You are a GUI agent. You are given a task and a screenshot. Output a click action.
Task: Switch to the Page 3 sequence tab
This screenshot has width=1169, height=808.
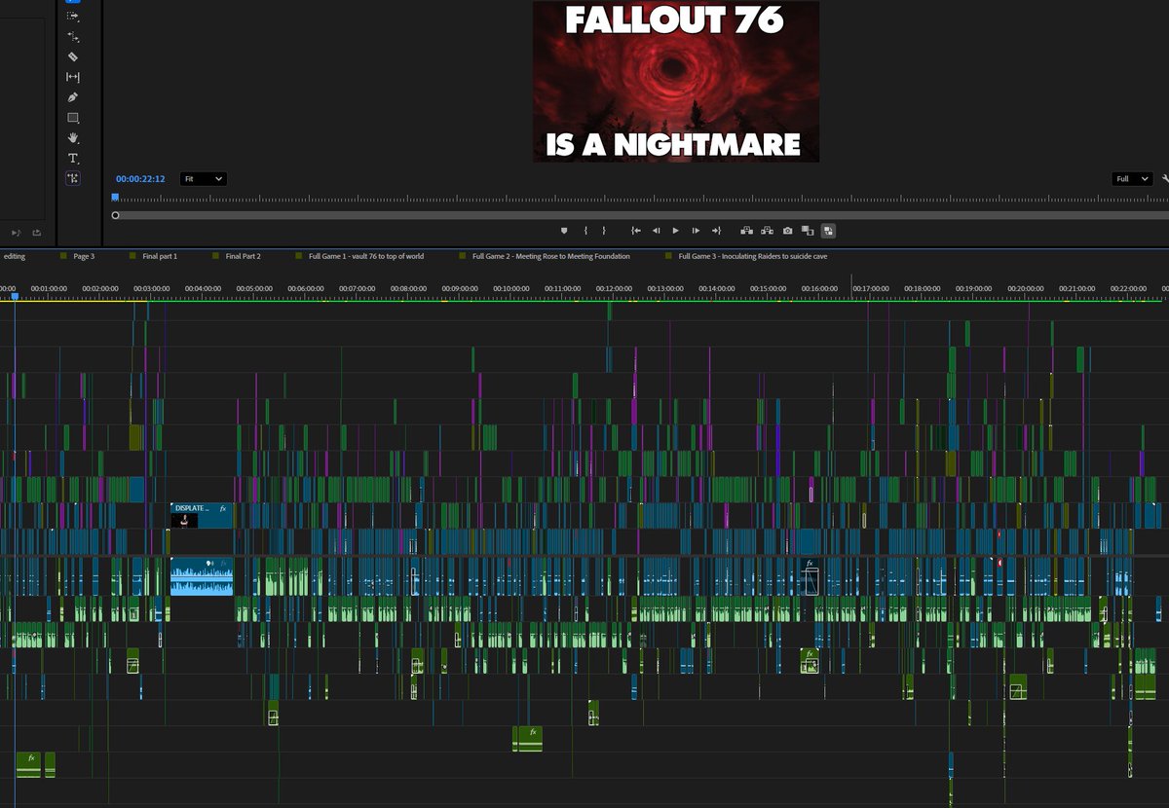tap(84, 256)
